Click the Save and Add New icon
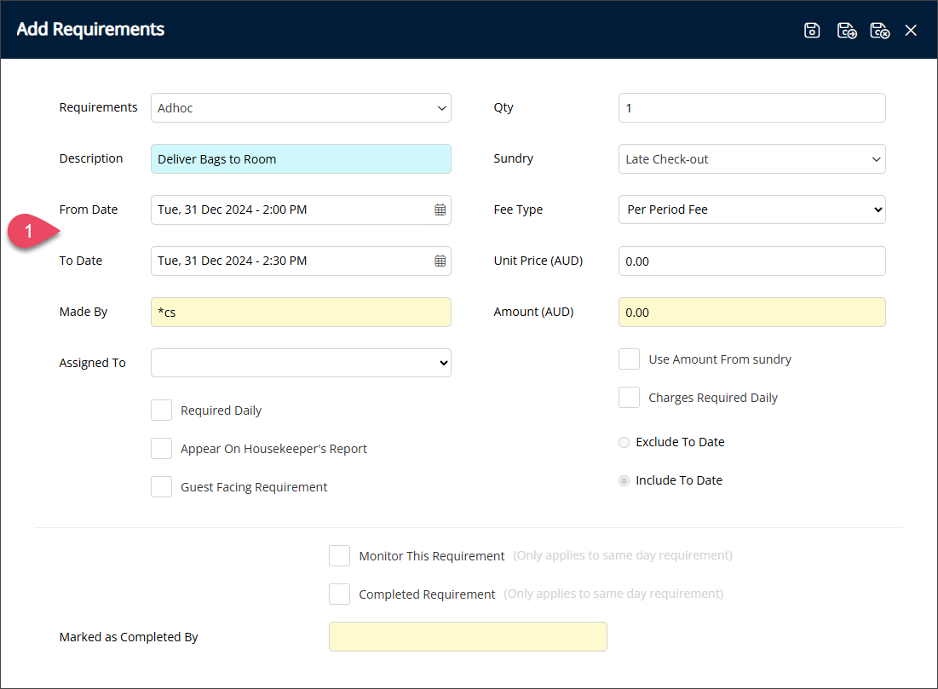This screenshot has width=938, height=689. tap(847, 30)
